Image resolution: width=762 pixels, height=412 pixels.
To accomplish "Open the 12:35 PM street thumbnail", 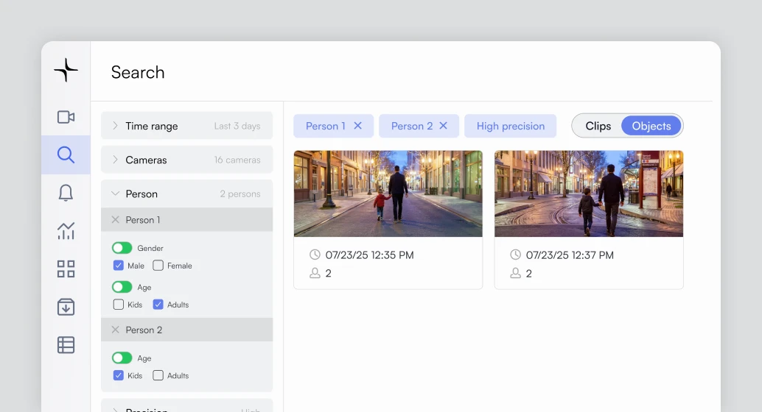I will pos(388,193).
